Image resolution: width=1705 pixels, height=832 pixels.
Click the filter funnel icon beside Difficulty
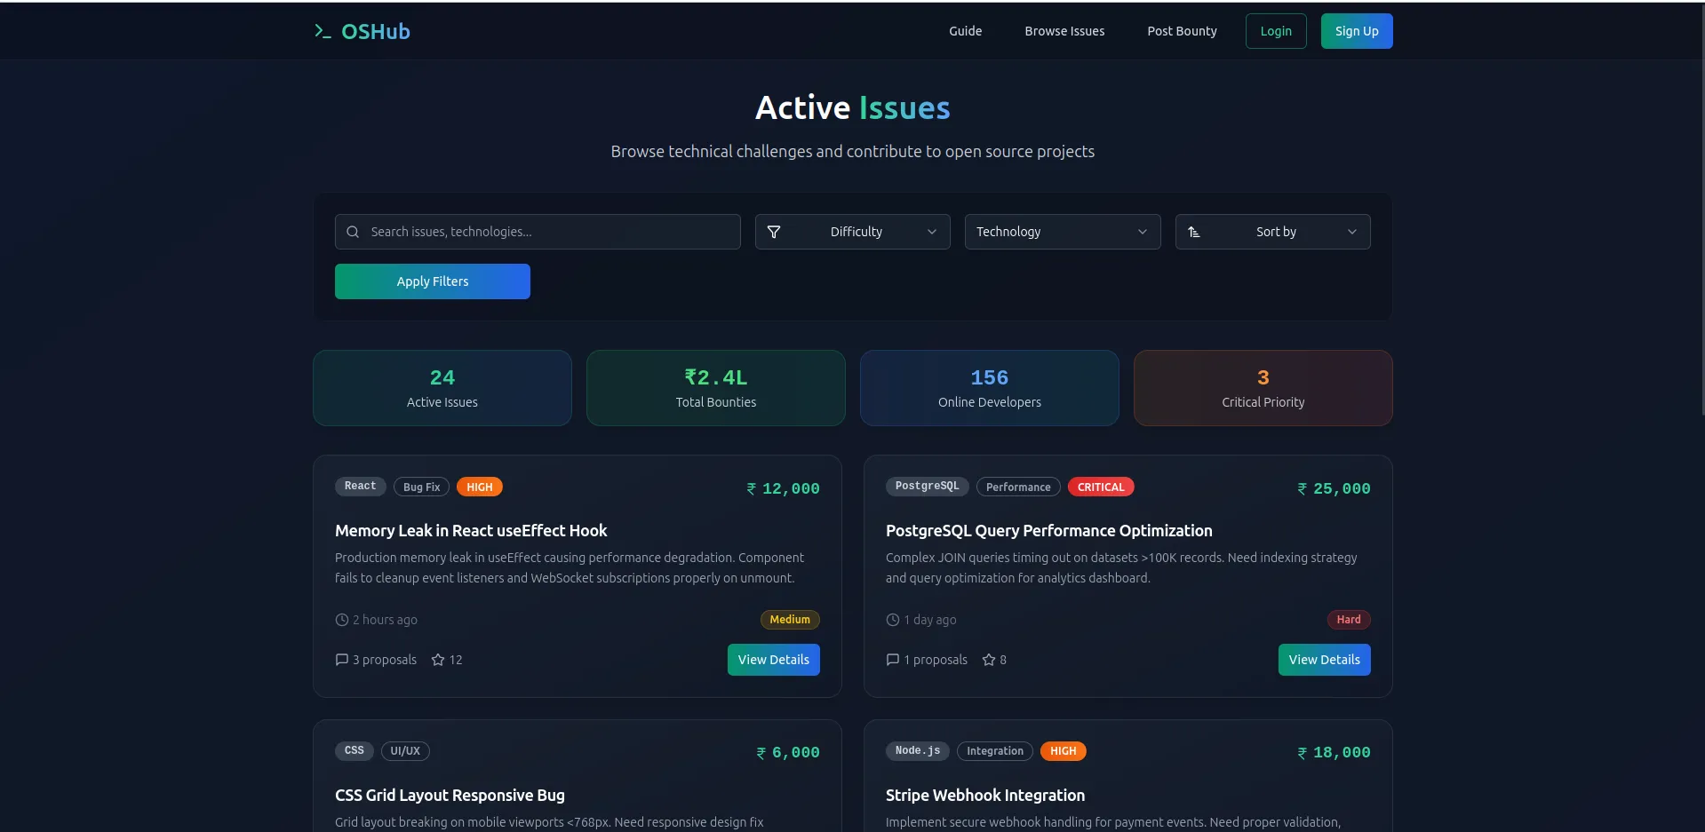tap(774, 232)
